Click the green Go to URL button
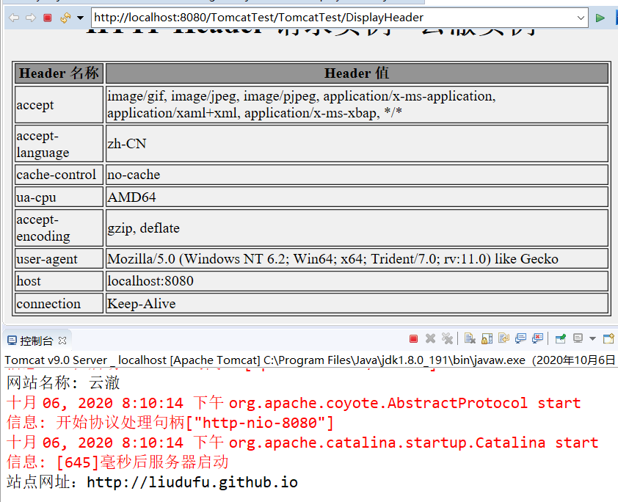 point(600,18)
